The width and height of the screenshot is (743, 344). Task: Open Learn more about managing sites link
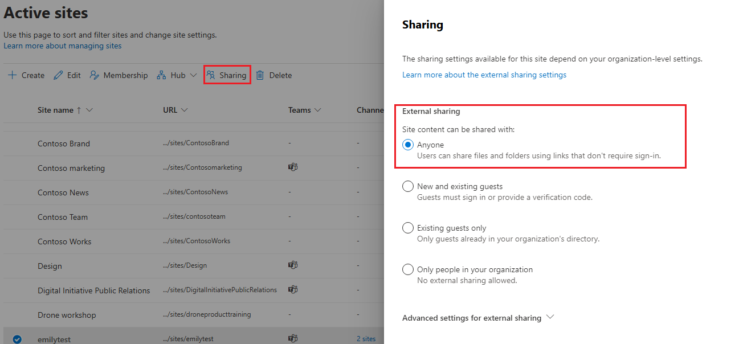62,46
